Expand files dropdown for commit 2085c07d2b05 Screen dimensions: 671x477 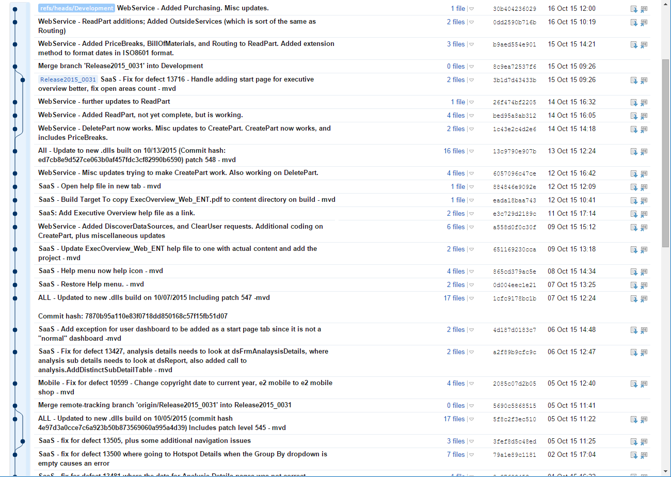(471, 384)
